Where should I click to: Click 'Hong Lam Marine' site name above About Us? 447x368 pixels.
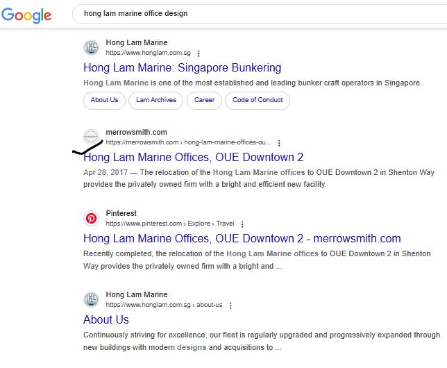point(137,294)
